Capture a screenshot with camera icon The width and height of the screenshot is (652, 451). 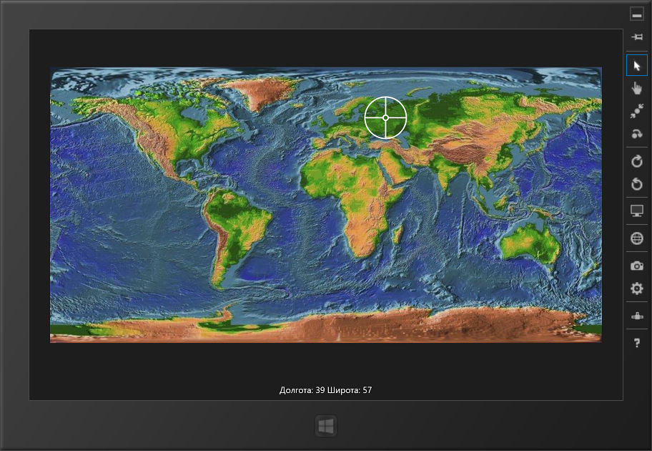[x=636, y=266]
